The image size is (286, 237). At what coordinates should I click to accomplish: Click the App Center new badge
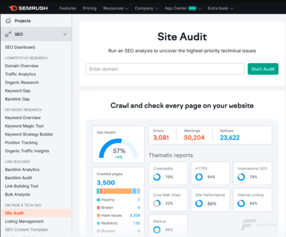pos(192,8)
